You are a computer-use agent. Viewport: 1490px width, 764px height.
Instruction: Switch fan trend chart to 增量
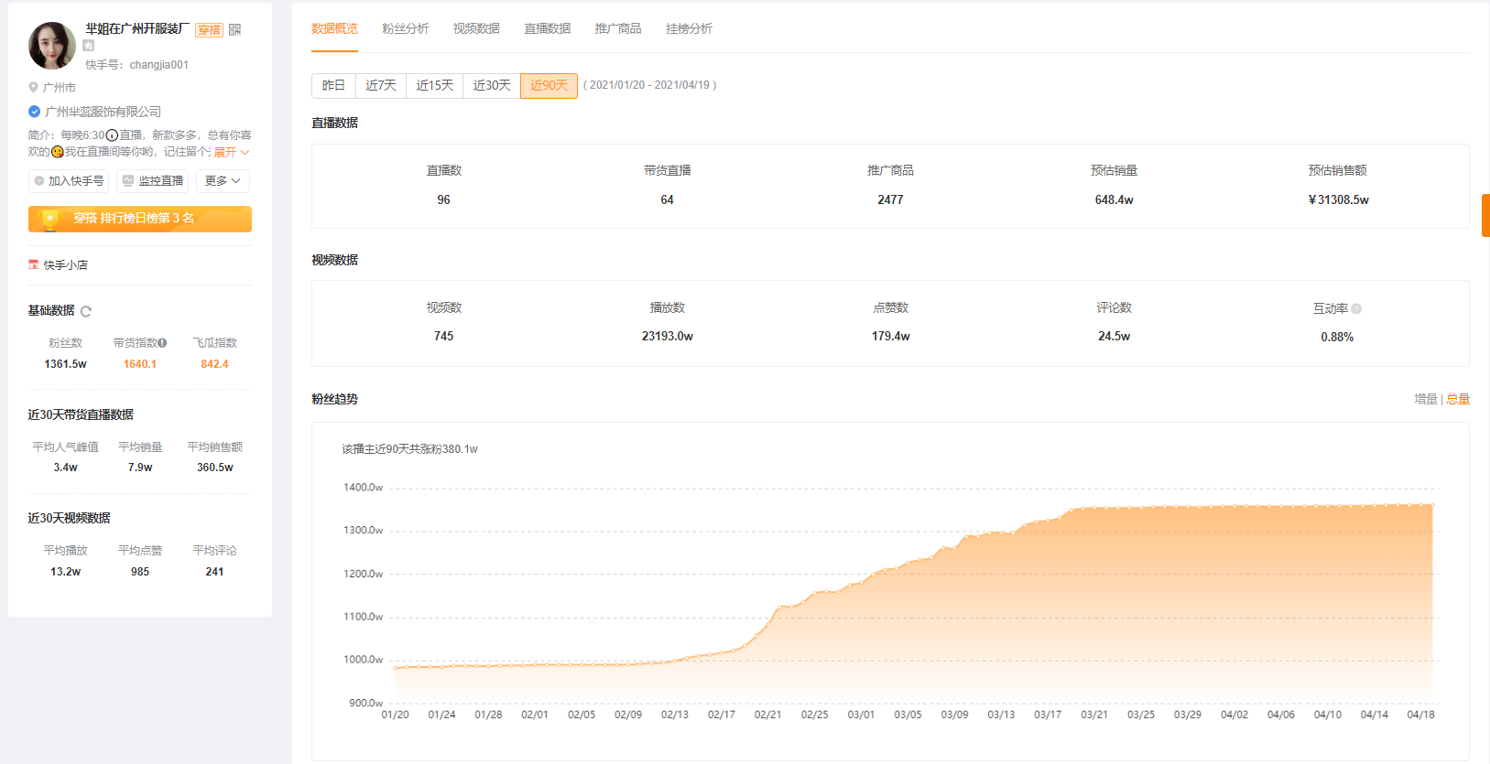pos(1425,400)
